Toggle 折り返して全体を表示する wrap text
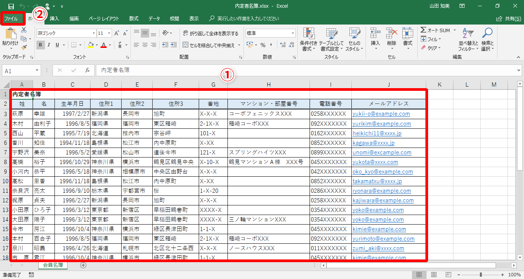Viewport: 524px width, 279px height. 211,33
